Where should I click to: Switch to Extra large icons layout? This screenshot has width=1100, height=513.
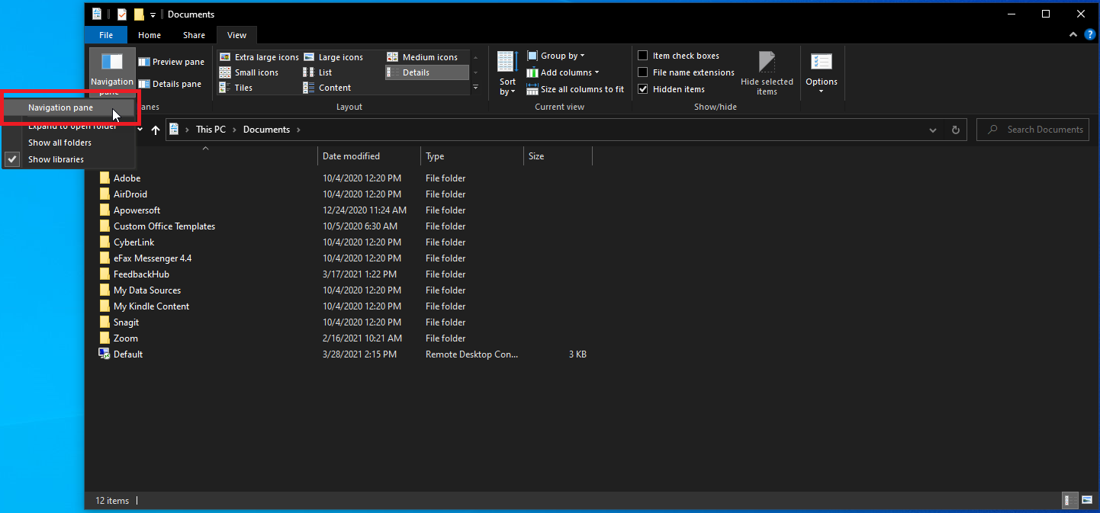click(259, 57)
